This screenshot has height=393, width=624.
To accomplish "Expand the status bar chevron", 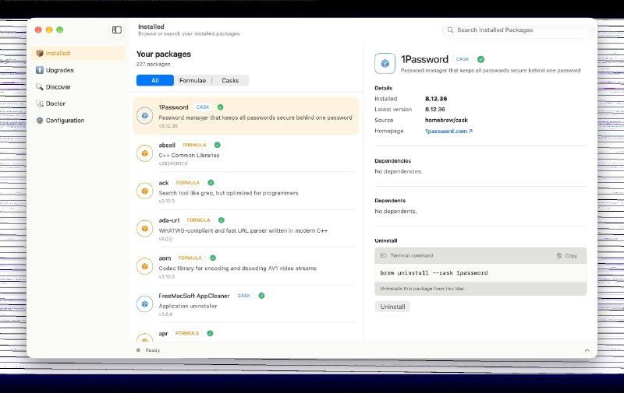I will [x=587, y=350].
